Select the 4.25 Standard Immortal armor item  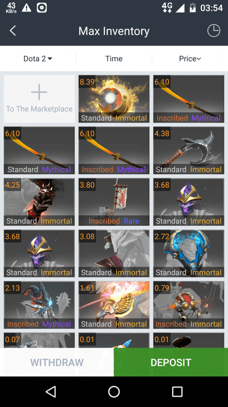pyautogui.click(x=39, y=202)
